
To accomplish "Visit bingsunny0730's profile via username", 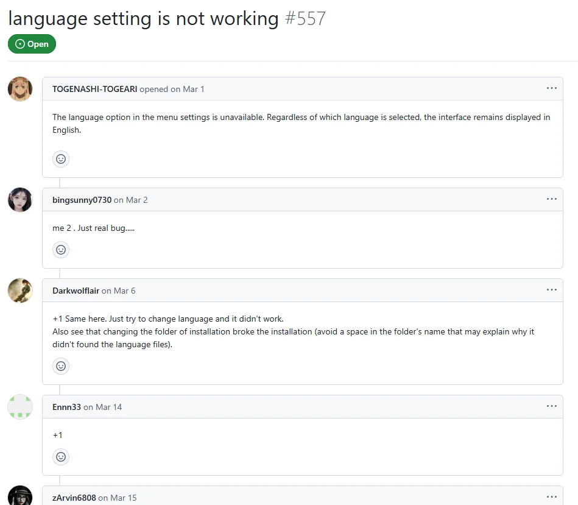I will point(82,200).
